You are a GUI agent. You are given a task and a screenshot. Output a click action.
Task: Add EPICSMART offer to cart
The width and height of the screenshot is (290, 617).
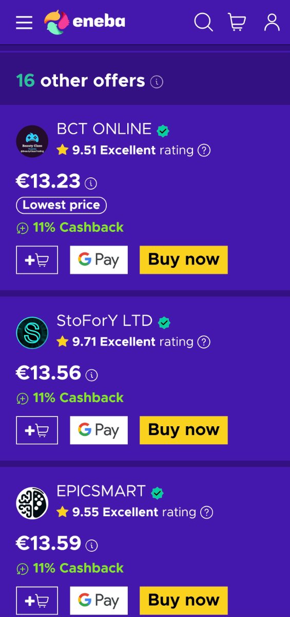tap(37, 600)
